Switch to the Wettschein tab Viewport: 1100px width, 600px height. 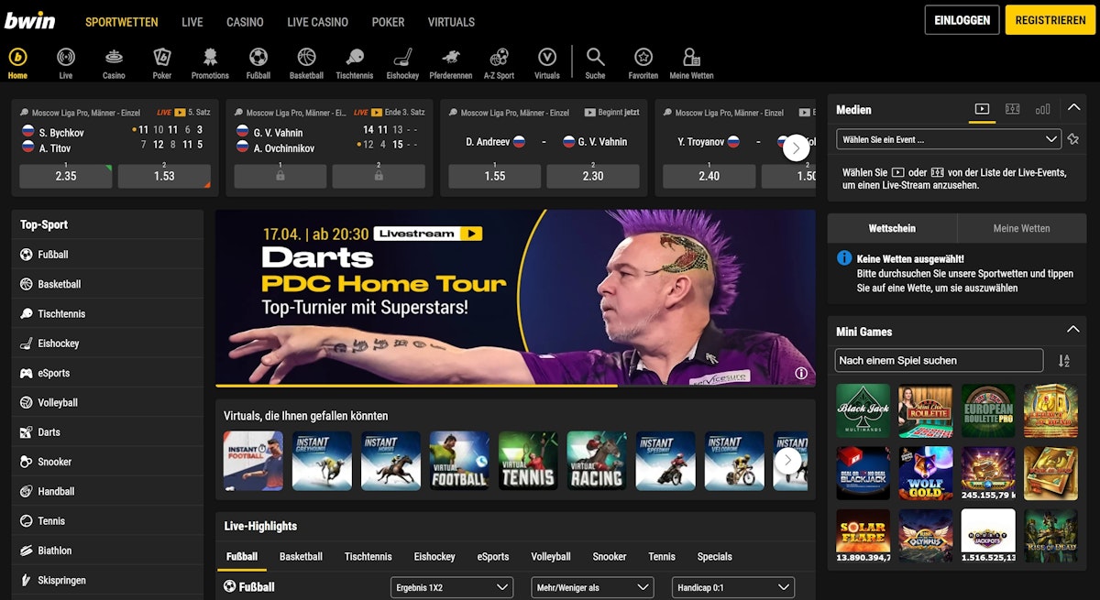(892, 228)
